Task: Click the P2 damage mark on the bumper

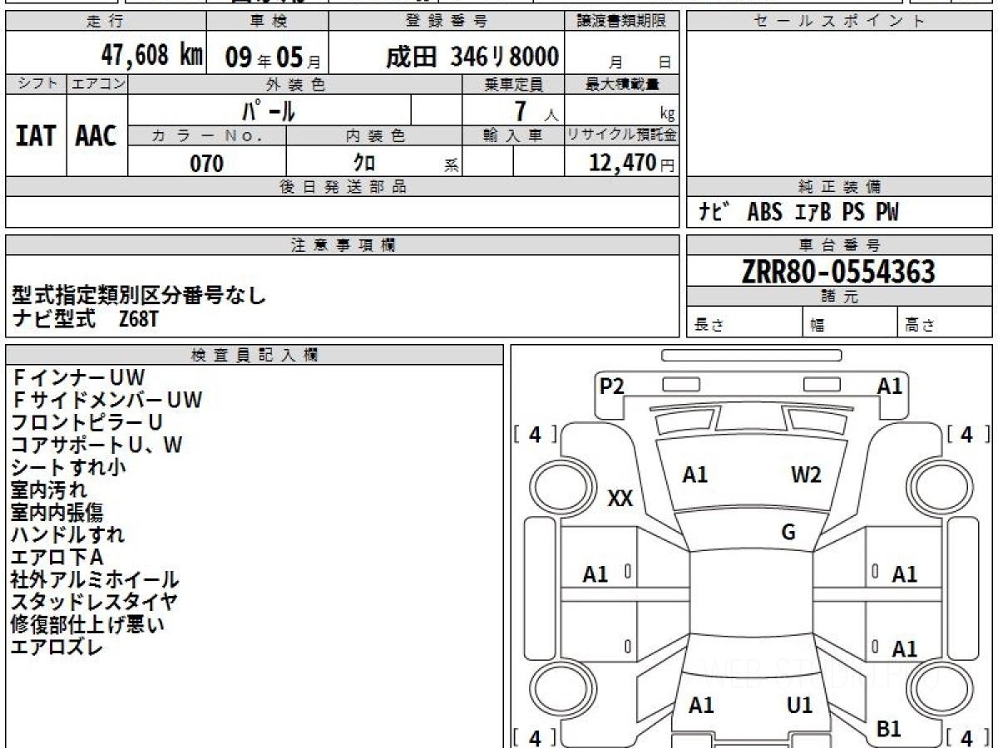Action: [612, 386]
